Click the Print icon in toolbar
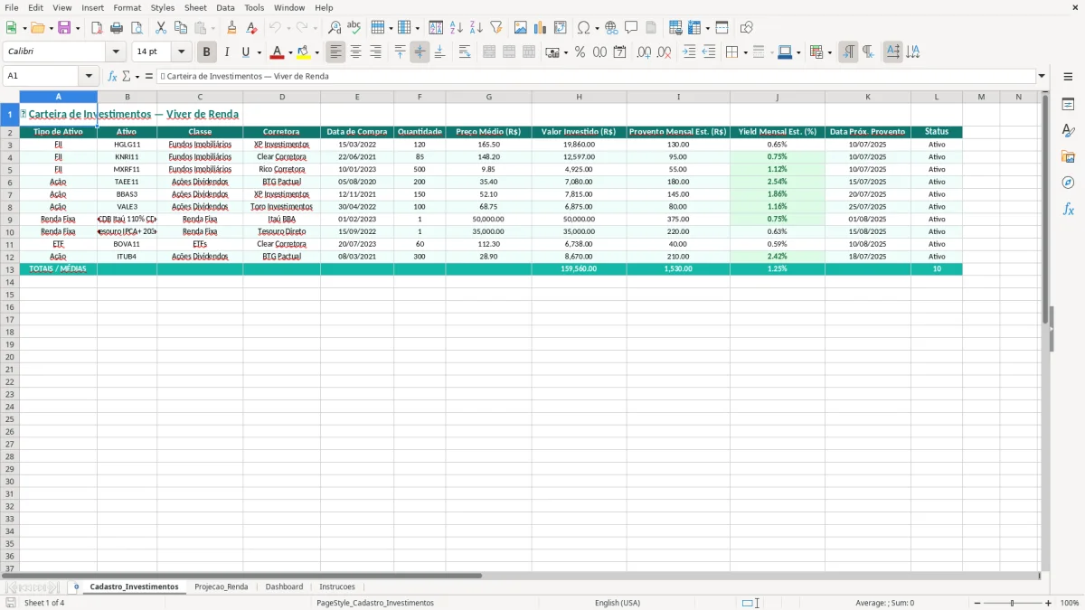 117,28
